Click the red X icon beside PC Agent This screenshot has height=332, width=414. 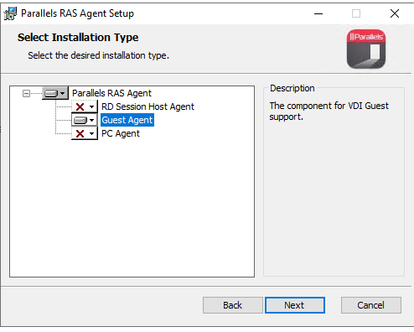pos(80,133)
